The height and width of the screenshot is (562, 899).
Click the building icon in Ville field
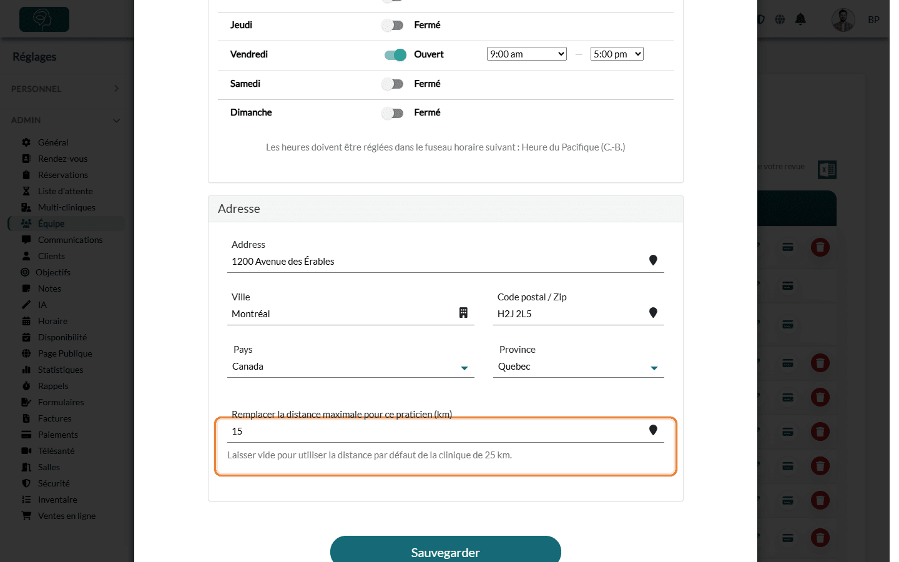463,313
